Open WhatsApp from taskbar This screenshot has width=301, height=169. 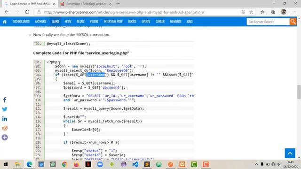[53, 164]
